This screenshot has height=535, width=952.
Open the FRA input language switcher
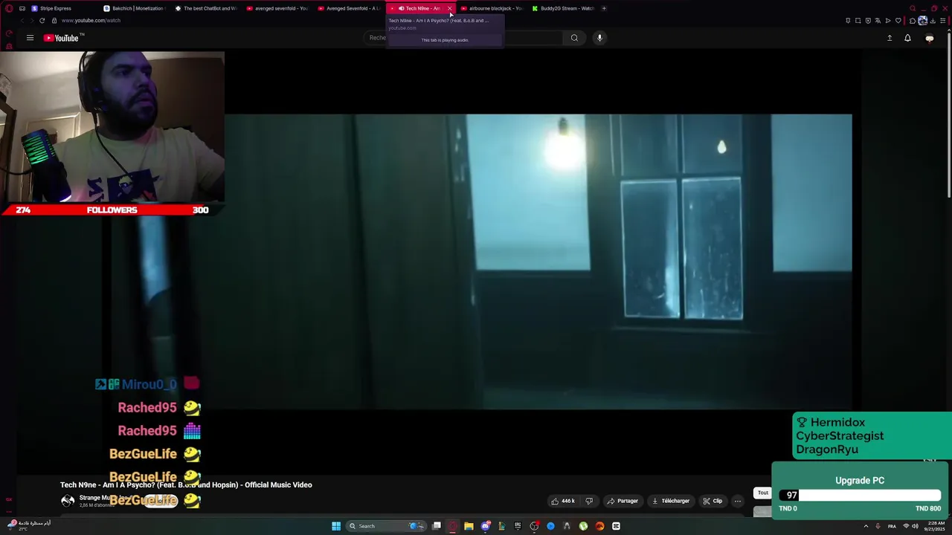coord(892,526)
